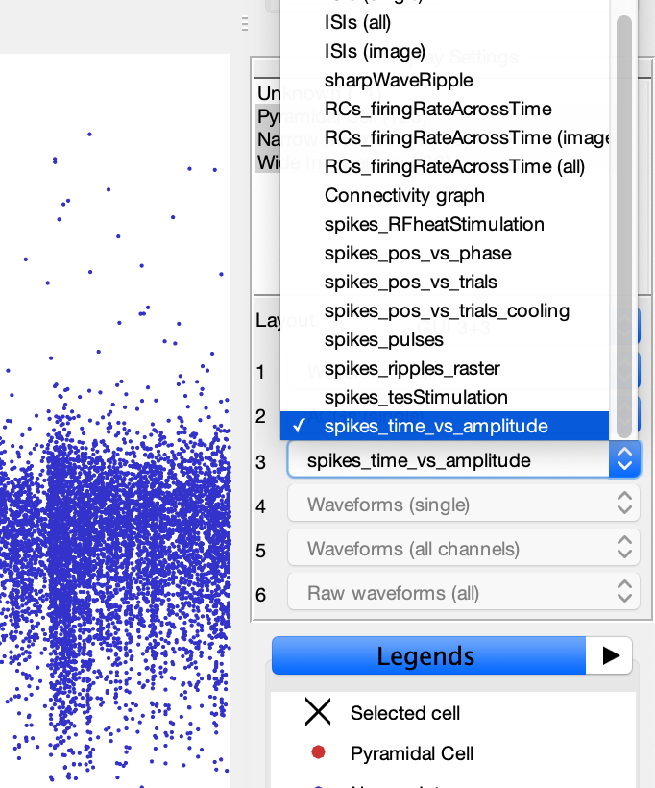Viewport: 655px width, 788px height.
Task: Select RCs_firingRateAcrossTime option
Action: 445,109
